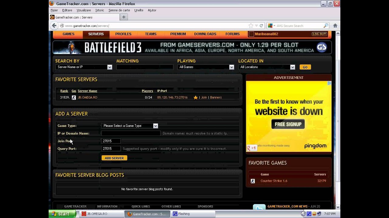This screenshot has height=218, width=389.
Task: Click the avatar icon next to Marihoana002
Action: [x=251, y=34]
